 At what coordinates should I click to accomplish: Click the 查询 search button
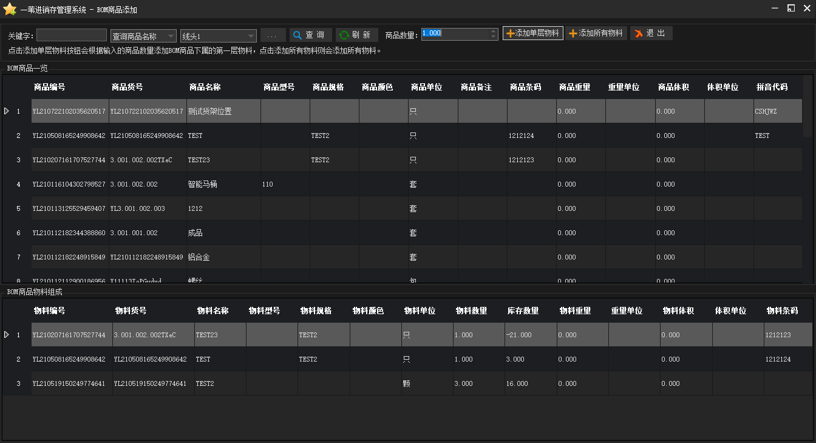pos(311,35)
